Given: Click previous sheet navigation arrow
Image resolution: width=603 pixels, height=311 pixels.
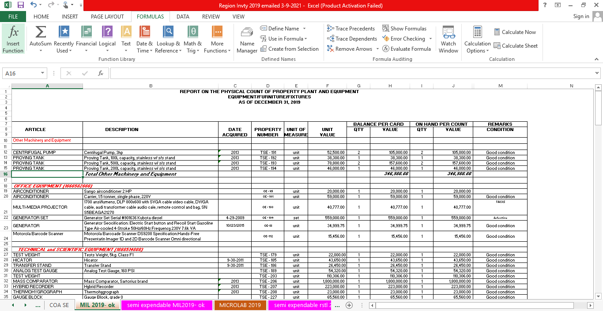Looking at the screenshot, I should tap(13, 305).
